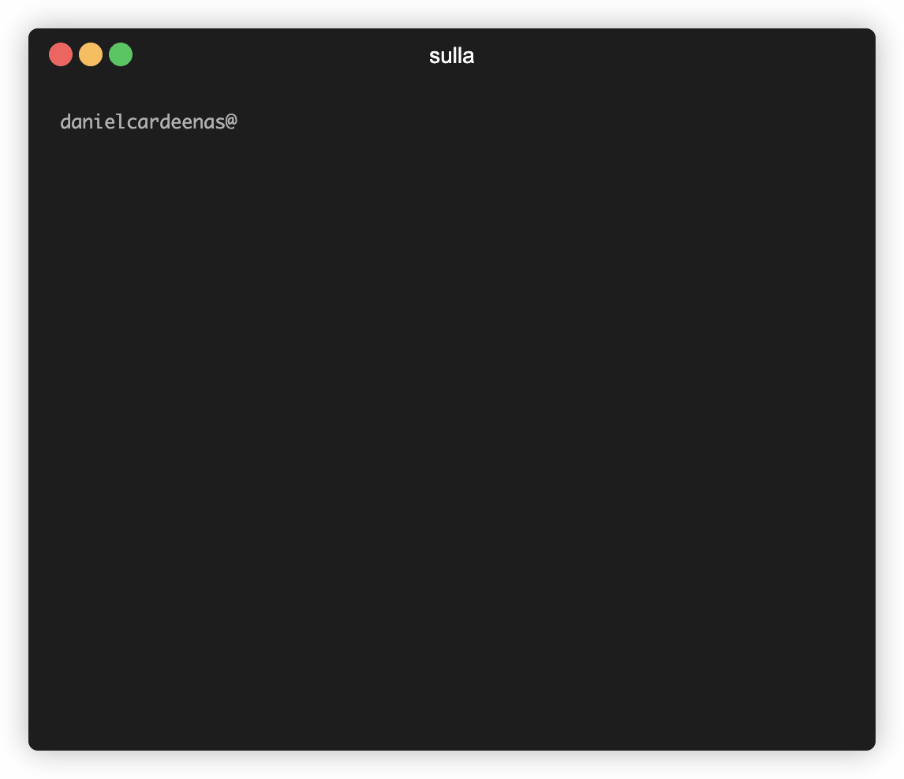Click the terminal's bottom-left rounded corner

[35, 744]
